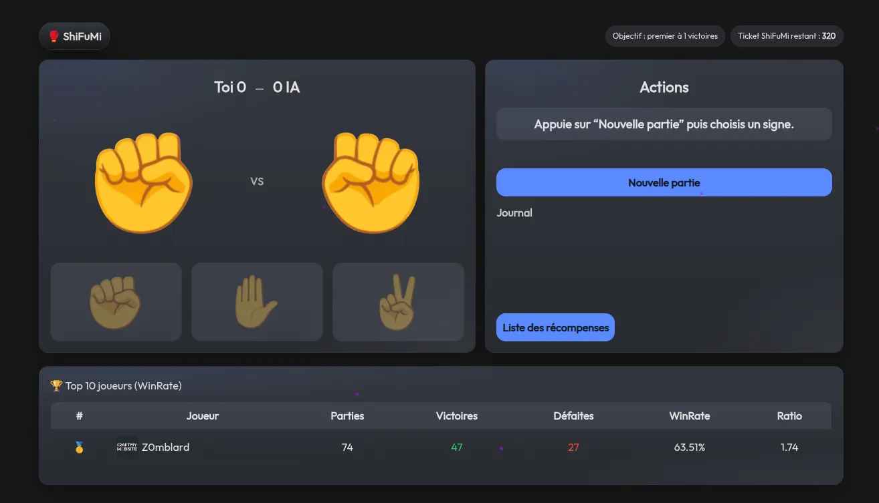Viewport: 879px width, 503px height.
Task: Click the Parties column header
Action: 347,415
